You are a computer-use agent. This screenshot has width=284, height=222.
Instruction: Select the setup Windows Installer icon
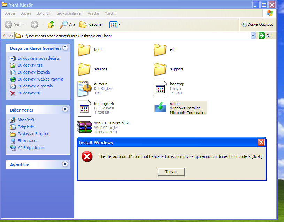pos(160,107)
